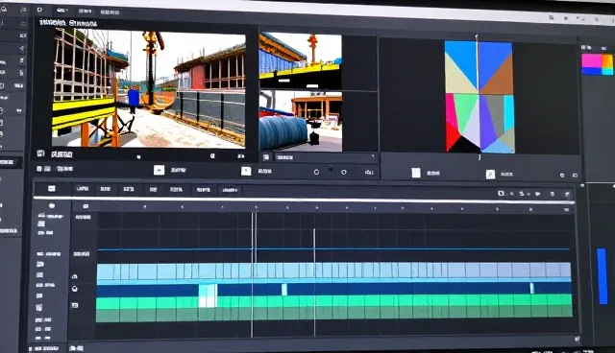The height and width of the screenshot is (353, 615).
Task: Click the large construction site main preview
Action: (x=149, y=89)
